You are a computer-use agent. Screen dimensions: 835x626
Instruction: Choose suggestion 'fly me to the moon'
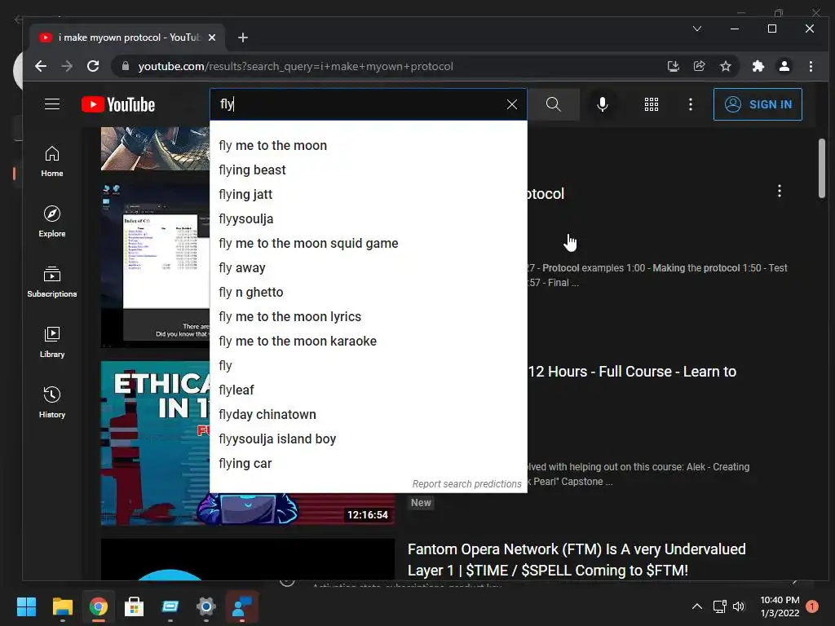click(x=369, y=145)
